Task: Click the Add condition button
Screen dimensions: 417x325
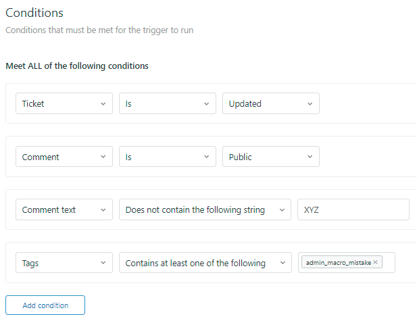Action: click(x=45, y=305)
